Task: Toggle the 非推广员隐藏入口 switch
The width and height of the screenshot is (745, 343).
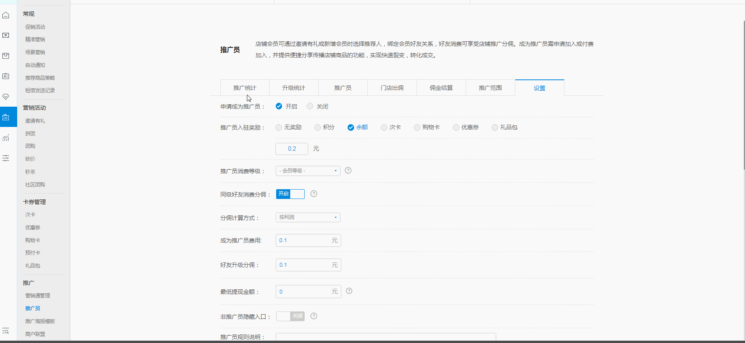Action: (290, 316)
